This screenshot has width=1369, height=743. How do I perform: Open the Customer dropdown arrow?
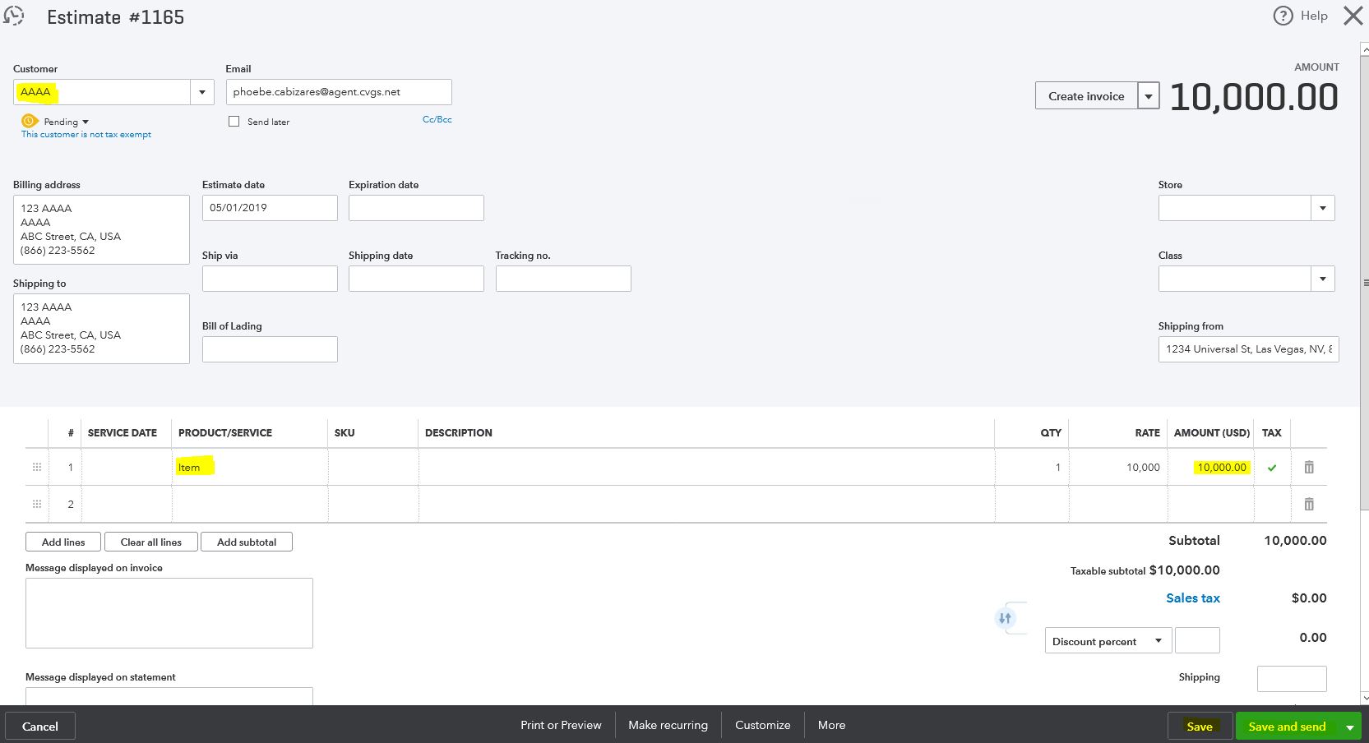pos(201,92)
